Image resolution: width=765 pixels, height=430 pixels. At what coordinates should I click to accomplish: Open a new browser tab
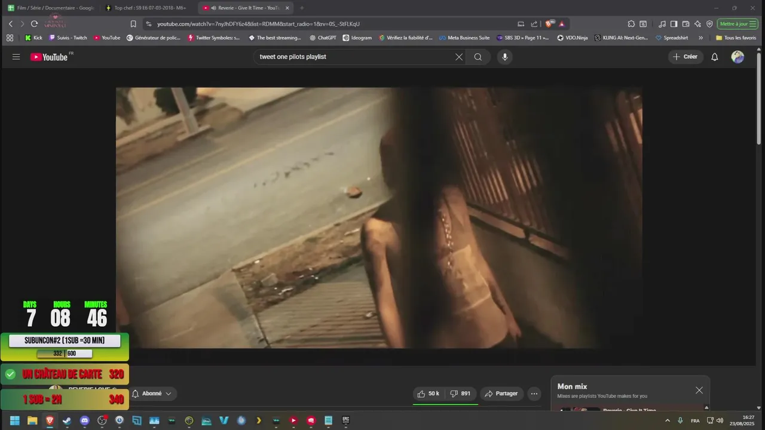click(301, 8)
